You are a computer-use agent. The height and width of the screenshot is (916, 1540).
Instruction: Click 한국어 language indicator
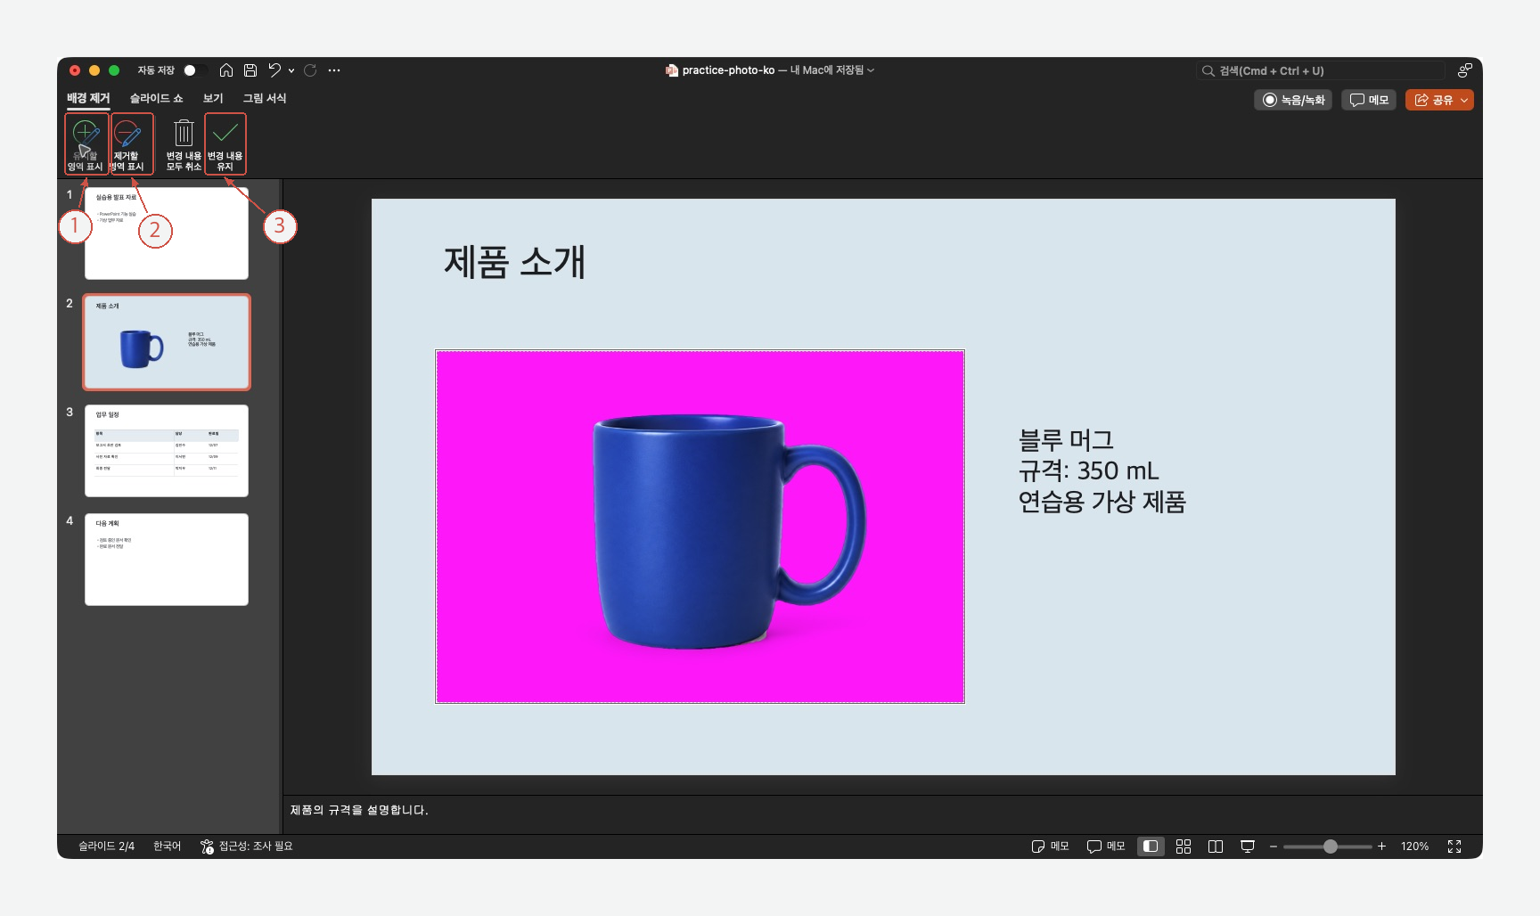pyautogui.click(x=167, y=846)
